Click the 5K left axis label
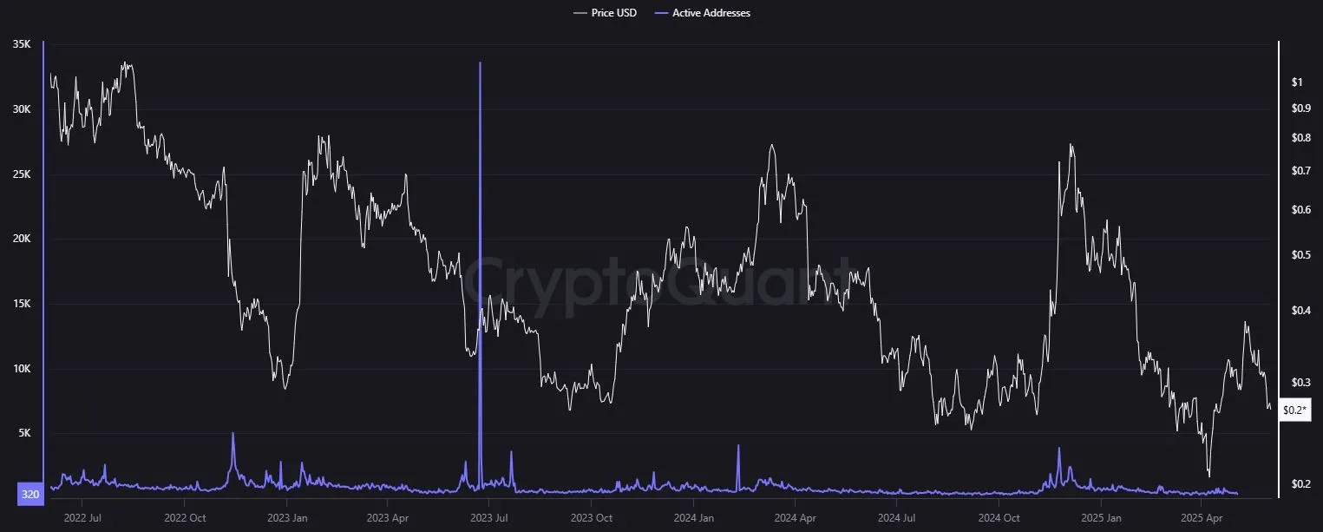This screenshot has height=532, width=1323. click(23, 433)
